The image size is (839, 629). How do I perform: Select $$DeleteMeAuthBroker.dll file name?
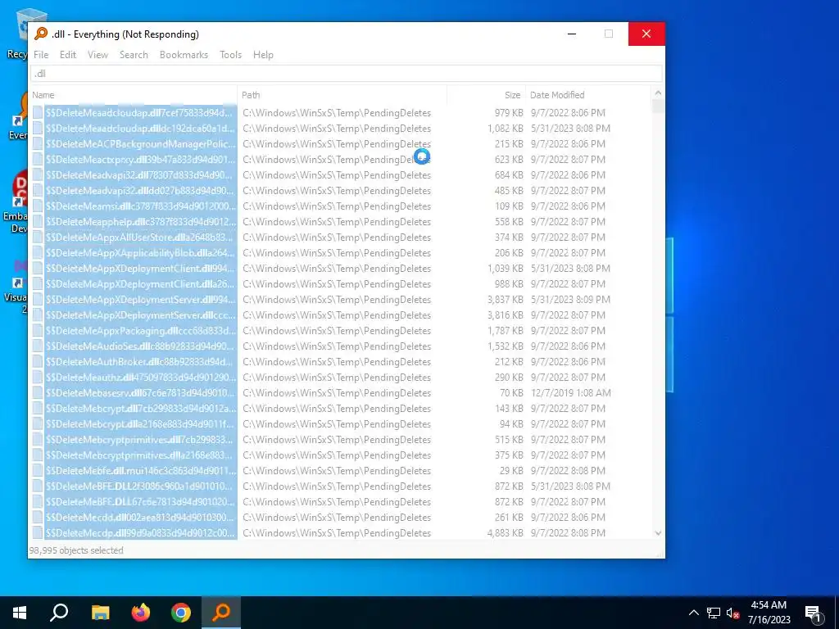[140, 361]
